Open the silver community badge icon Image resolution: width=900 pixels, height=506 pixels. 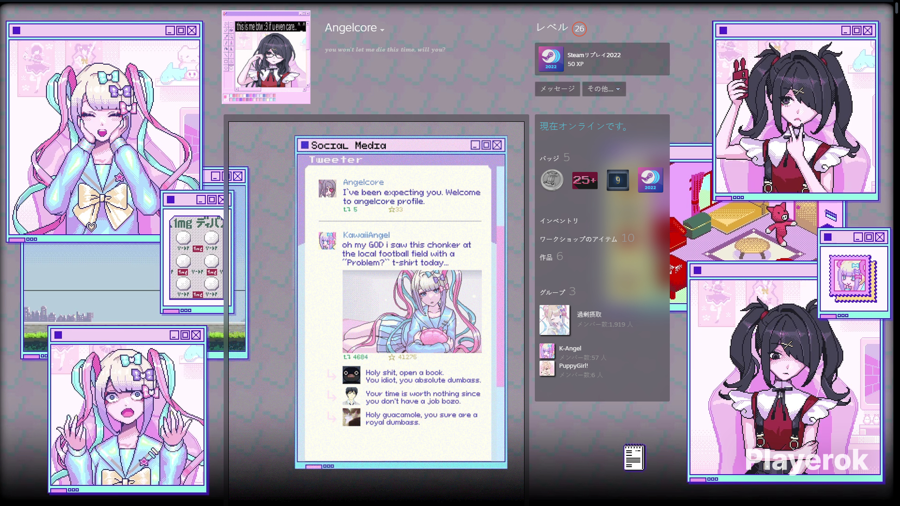point(552,180)
